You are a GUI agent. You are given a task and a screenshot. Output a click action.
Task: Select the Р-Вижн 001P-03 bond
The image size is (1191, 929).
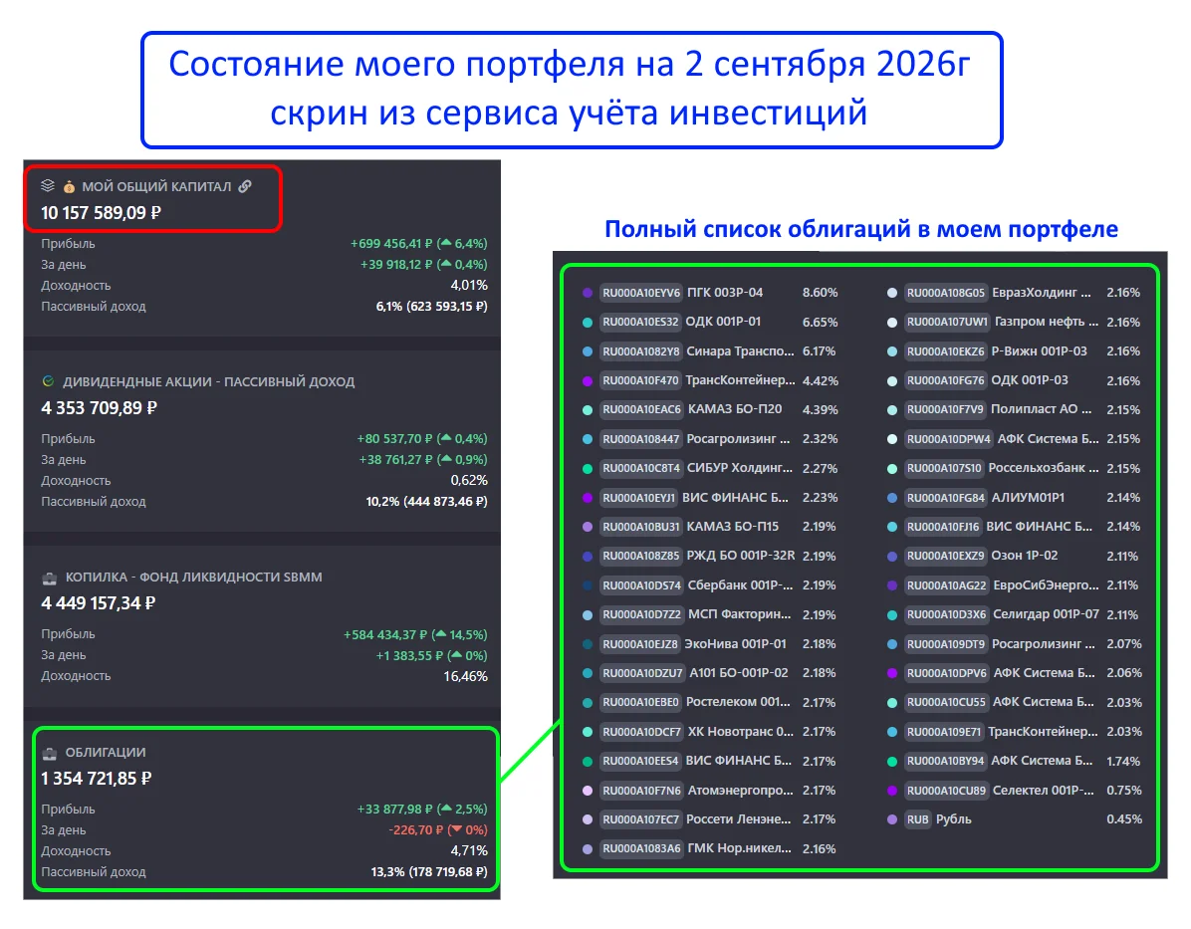pos(1039,351)
